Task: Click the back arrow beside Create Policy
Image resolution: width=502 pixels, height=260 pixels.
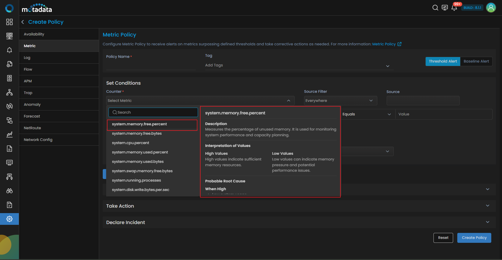Action: (x=23, y=22)
